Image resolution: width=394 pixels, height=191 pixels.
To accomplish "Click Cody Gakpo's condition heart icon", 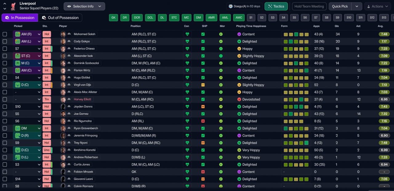I will (x=187, y=42).
